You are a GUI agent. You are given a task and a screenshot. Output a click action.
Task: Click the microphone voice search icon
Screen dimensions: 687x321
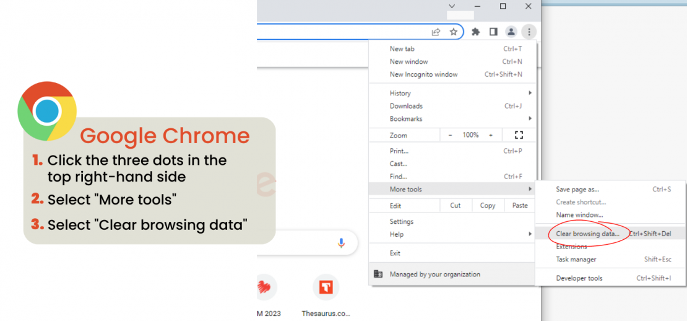[341, 243]
